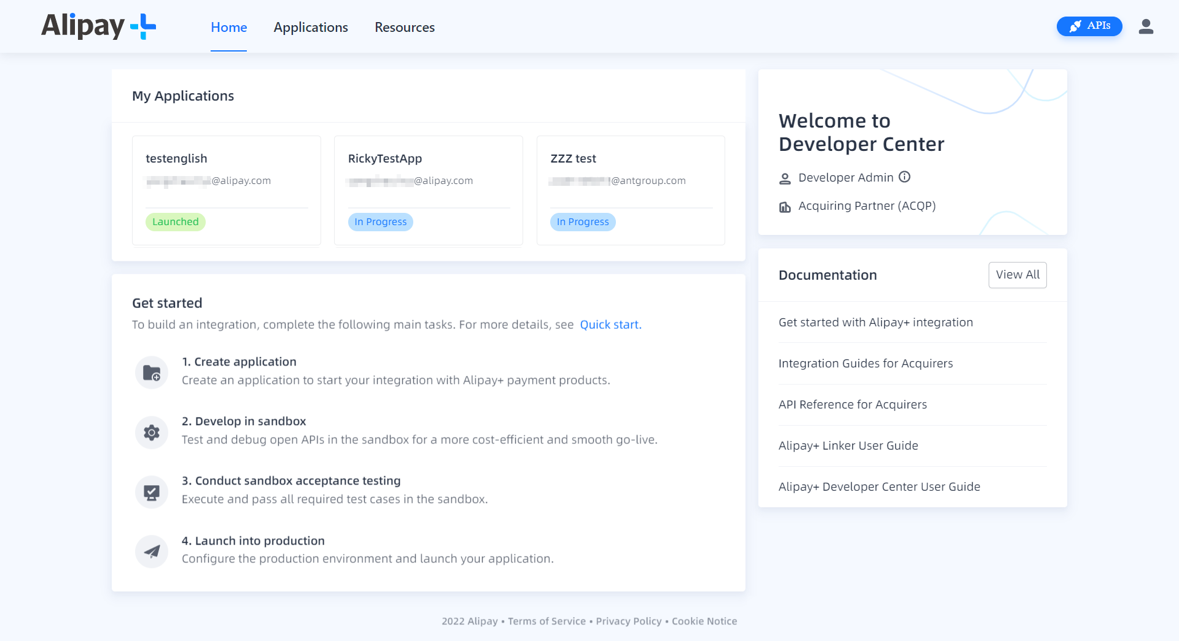This screenshot has width=1179, height=641.
Task: Click the View All documentation button
Action: [x=1018, y=275]
